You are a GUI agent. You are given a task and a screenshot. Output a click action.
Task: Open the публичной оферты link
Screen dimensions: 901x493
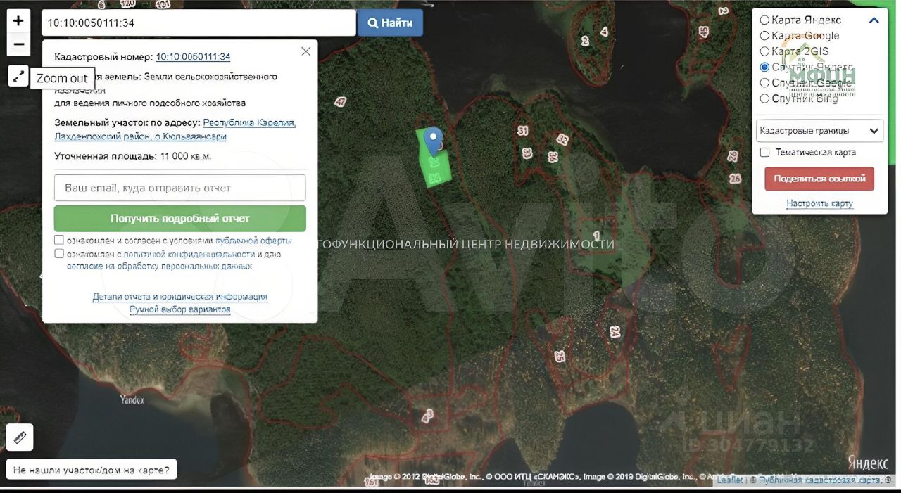tap(253, 241)
